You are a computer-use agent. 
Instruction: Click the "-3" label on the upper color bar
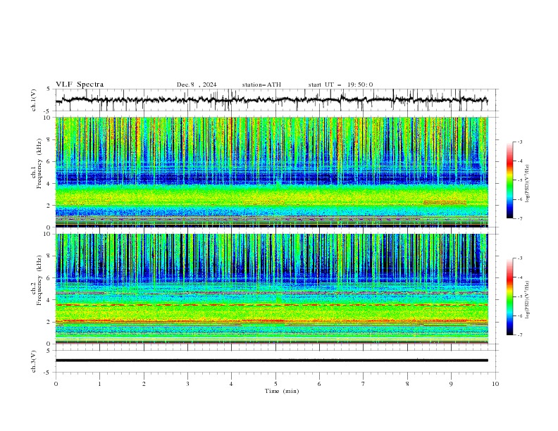519,142
